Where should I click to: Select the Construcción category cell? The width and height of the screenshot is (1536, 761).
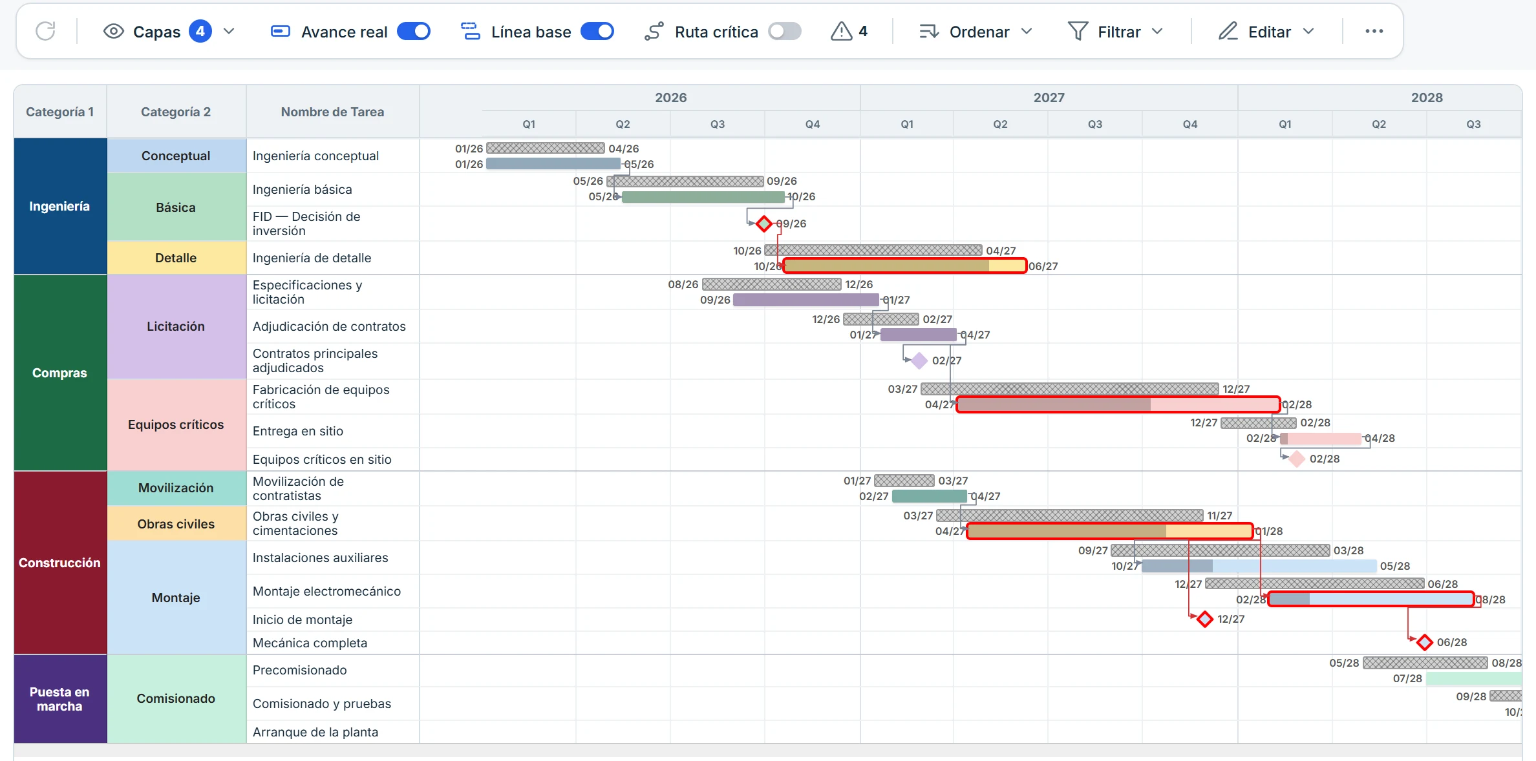(x=60, y=563)
